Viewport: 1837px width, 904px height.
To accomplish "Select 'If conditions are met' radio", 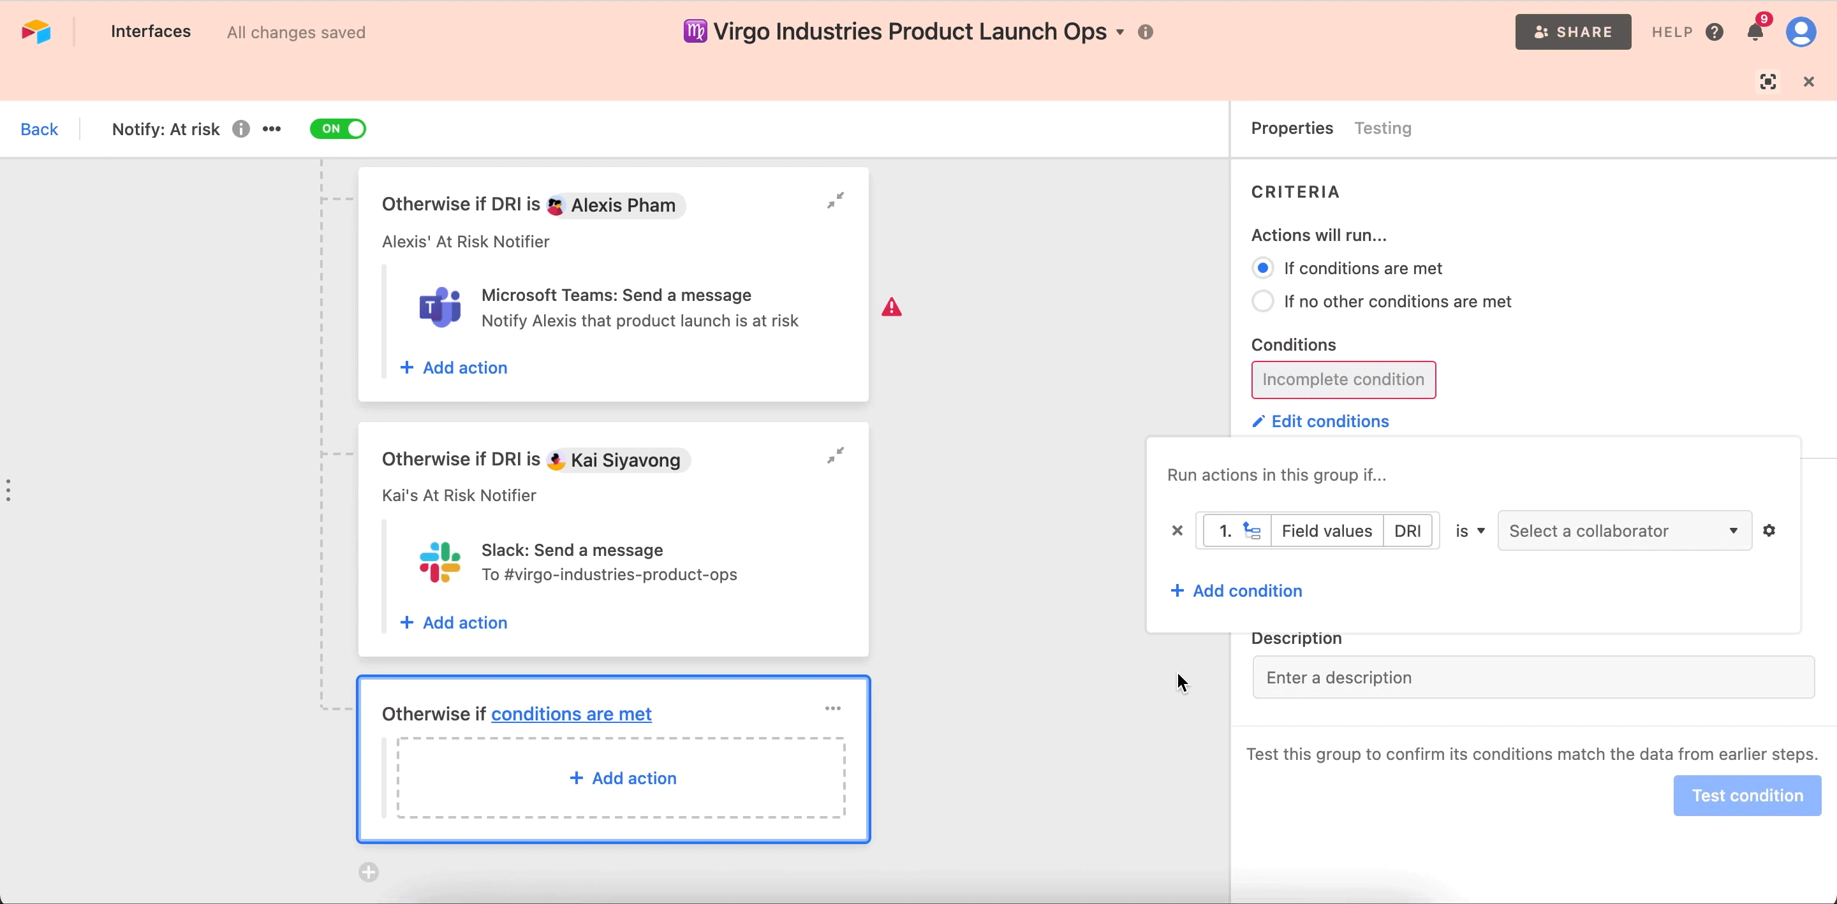I will (x=1262, y=268).
